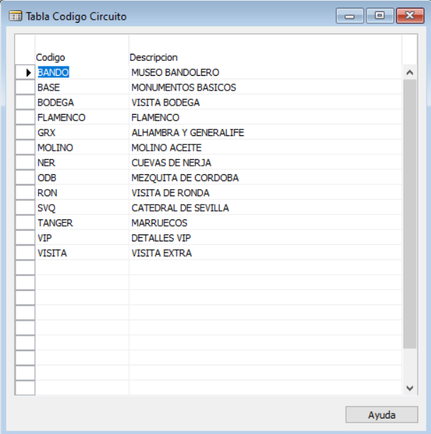
Task: Open Ayuda help button
Action: tap(381, 415)
